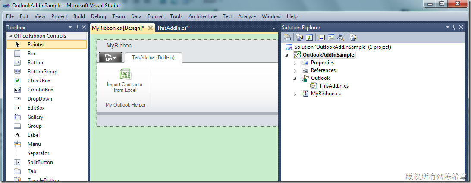Choose the Label control in Toolbox

click(46, 135)
